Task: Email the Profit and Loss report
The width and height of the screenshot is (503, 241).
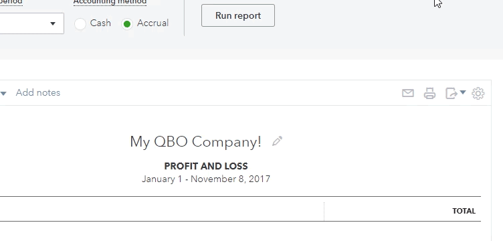Action: point(408,93)
